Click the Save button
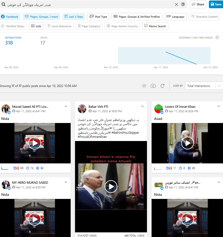This screenshot has width=223, height=237. [216, 4]
